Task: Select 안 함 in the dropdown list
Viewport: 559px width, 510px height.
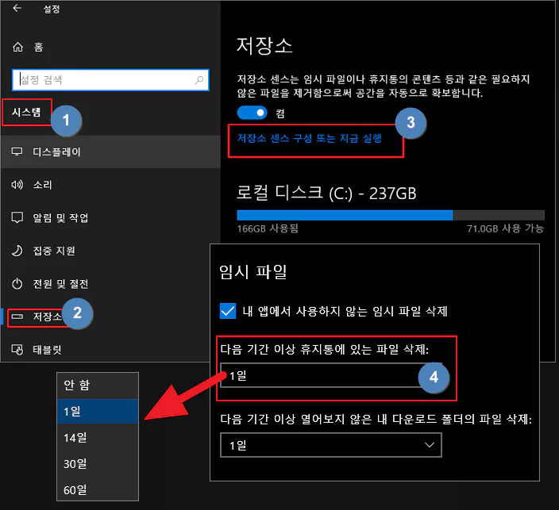Action: pyautogui.click(x=98, y=385)
